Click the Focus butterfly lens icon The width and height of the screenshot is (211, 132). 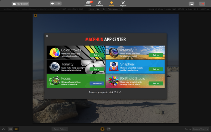[x=54, y=81]
